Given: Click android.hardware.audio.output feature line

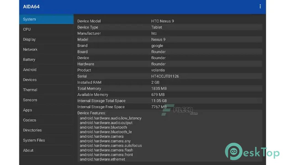Looking at the screenshot, I should (x=106, y=123).
